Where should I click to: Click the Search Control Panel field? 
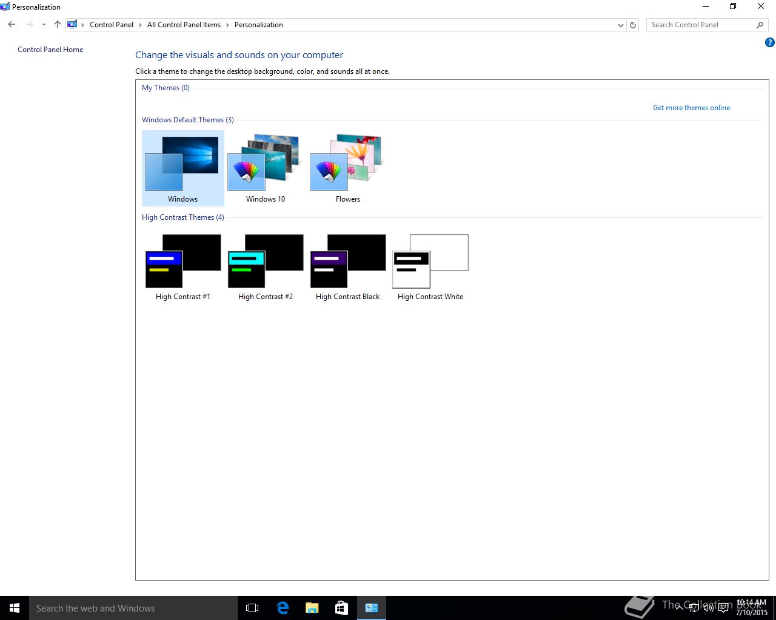pos(701,25)
